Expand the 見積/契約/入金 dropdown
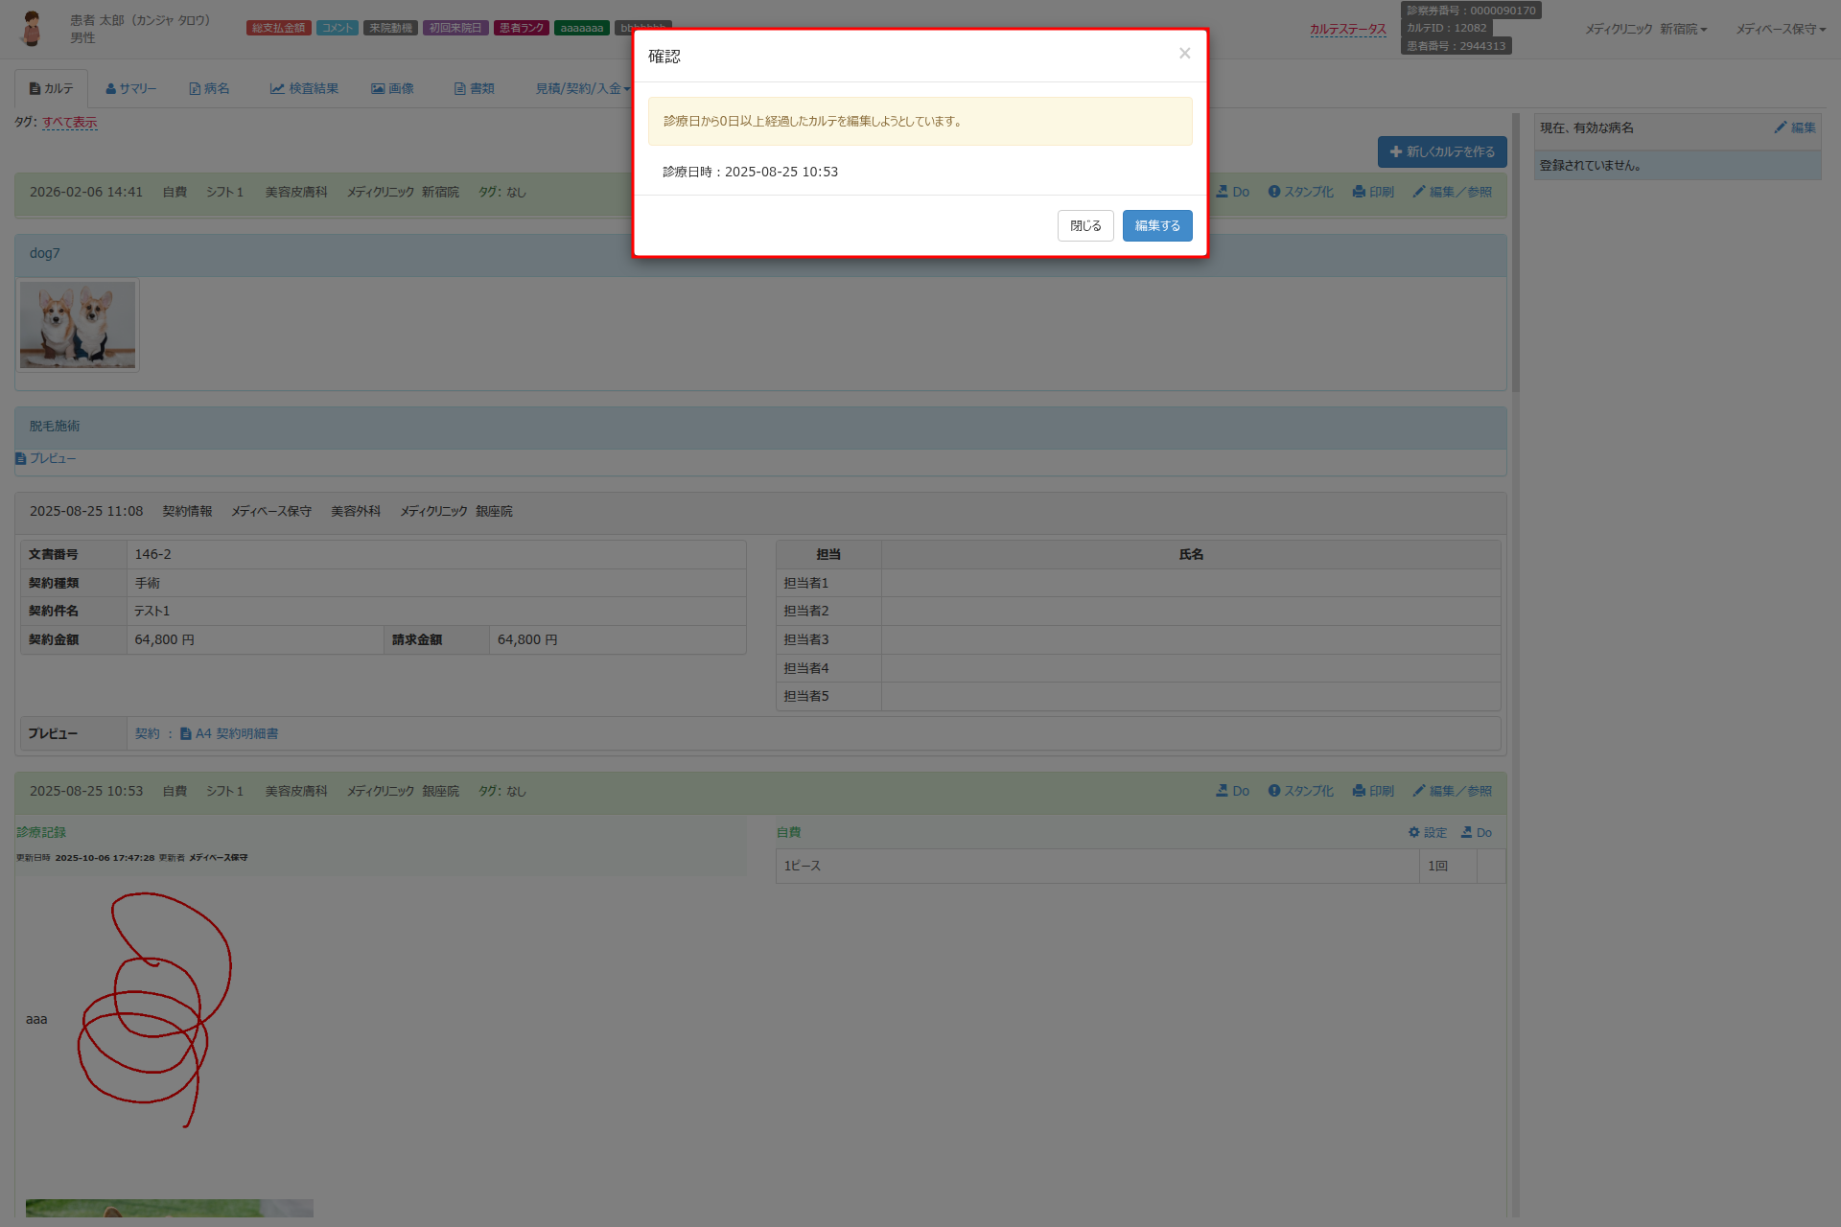 [x=582, y=89]
